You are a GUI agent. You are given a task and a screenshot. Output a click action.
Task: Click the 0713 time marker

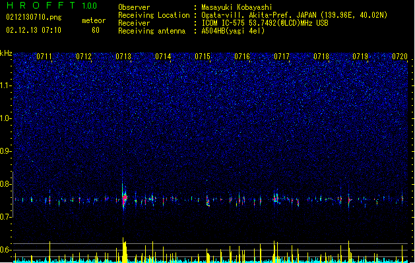pyautogui.click(x=123, y=56)
